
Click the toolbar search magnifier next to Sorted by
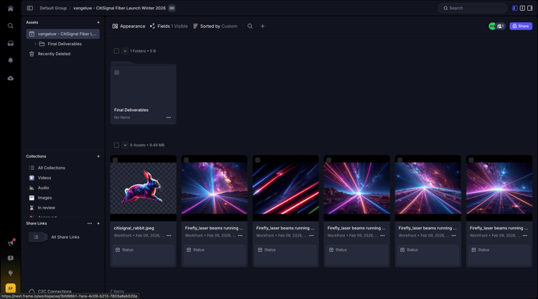pos(250,26)
